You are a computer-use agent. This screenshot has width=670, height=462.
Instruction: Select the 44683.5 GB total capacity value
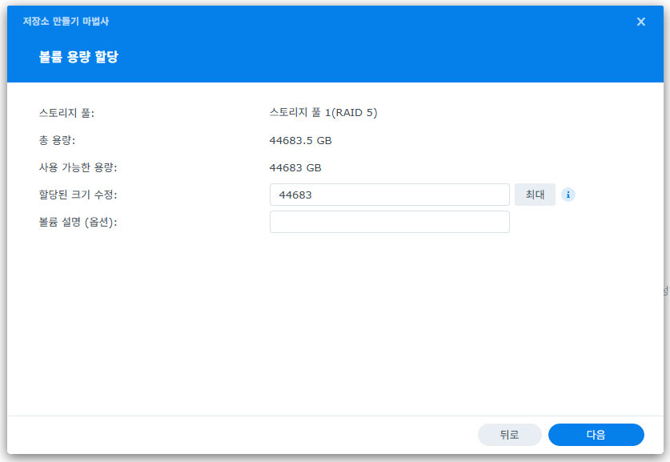coord(300,141)
